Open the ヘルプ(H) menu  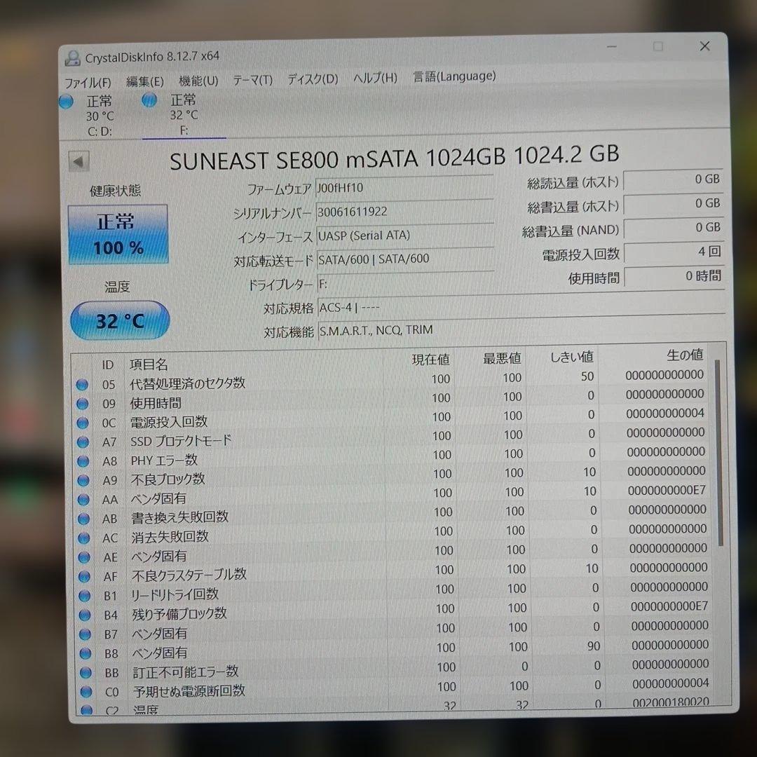[372, 77]
